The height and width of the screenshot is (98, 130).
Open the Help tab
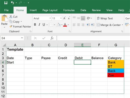121,10
